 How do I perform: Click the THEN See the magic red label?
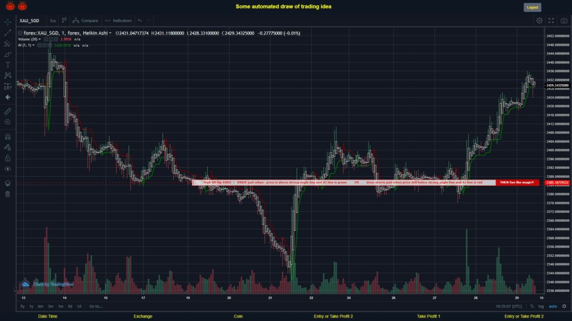[x=517, y=182]
